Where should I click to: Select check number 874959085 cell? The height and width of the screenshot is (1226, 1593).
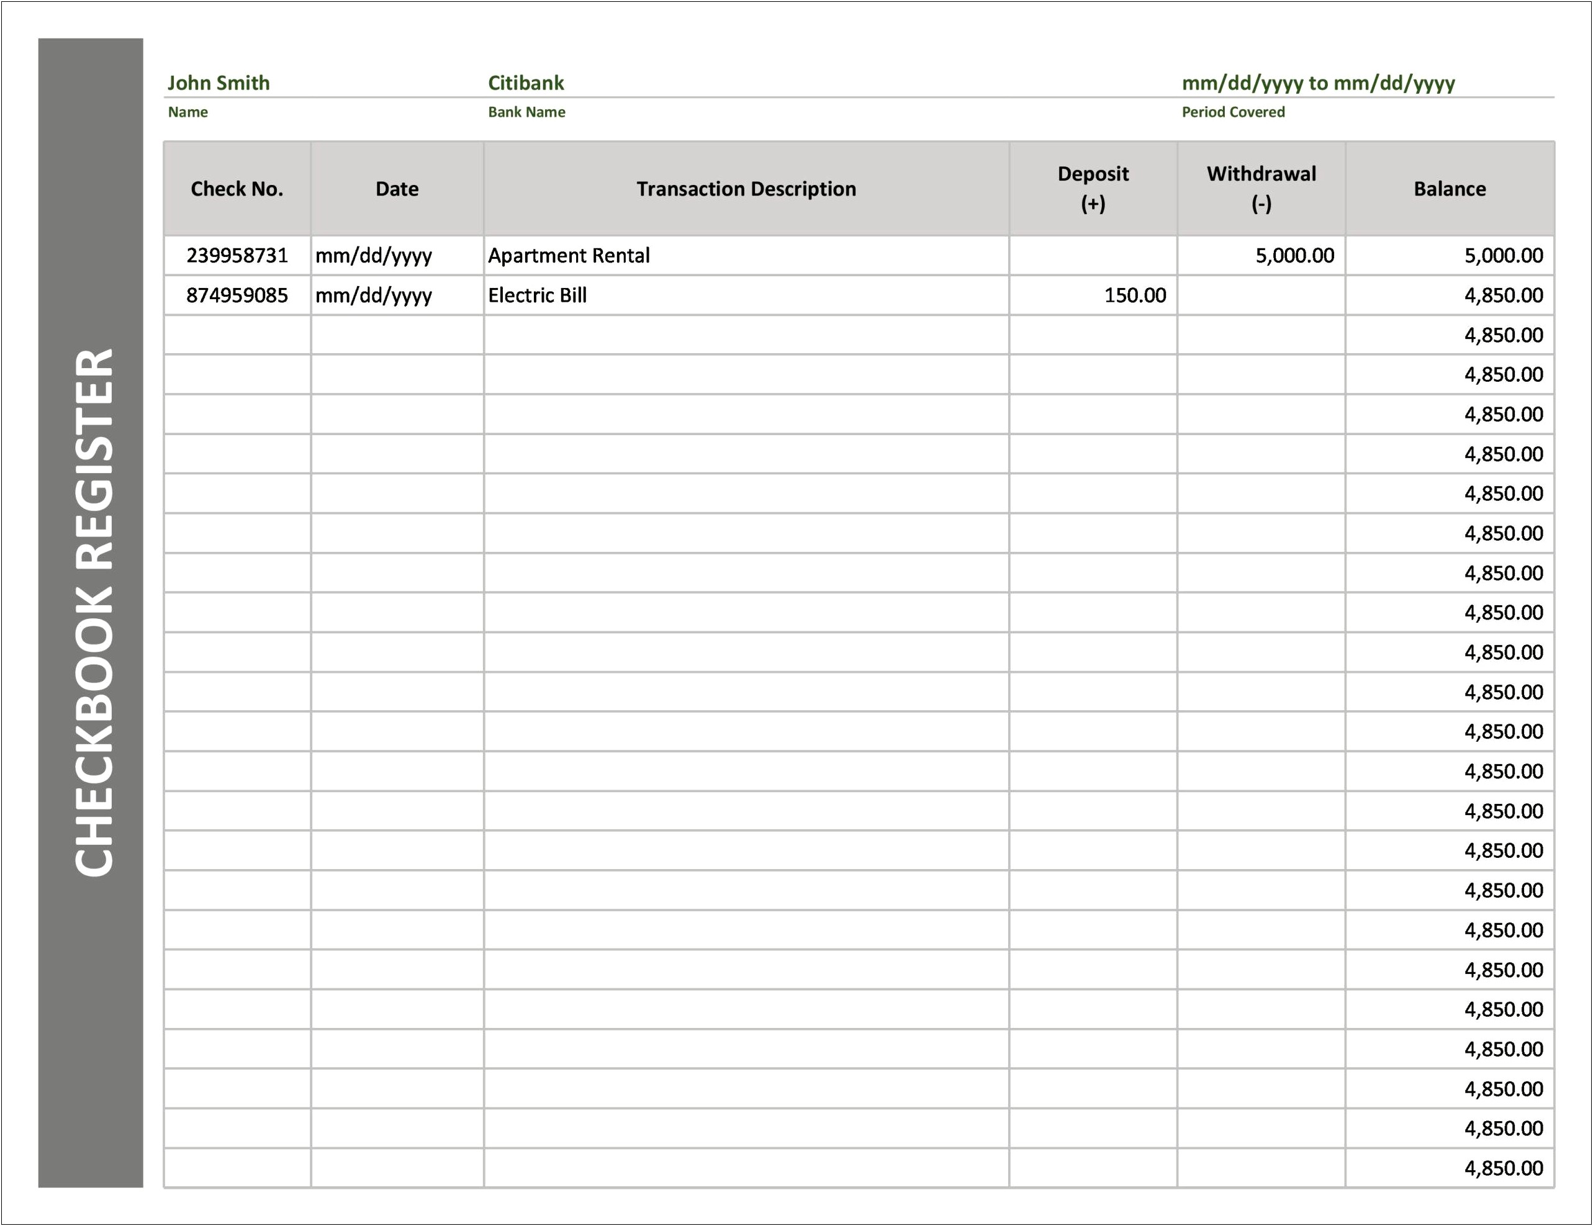(x=237, y=295)
